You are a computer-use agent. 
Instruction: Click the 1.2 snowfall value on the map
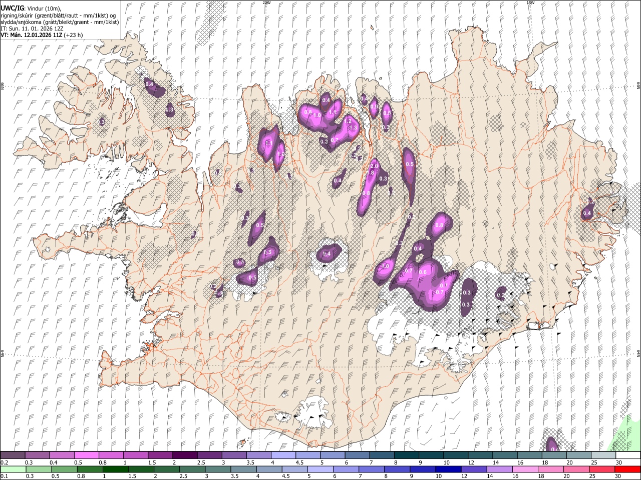click(x=348, y=121)
